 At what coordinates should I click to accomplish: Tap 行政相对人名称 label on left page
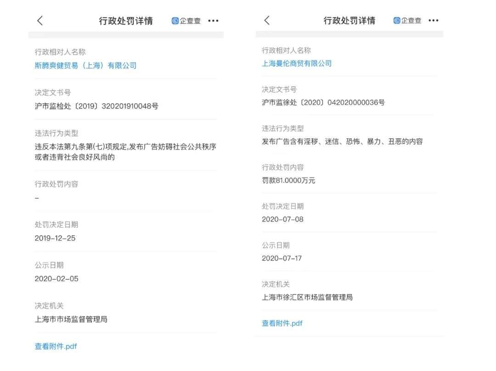60,52
